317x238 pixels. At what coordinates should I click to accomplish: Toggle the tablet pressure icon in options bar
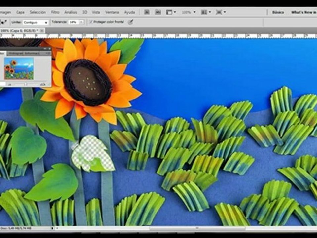131,22
